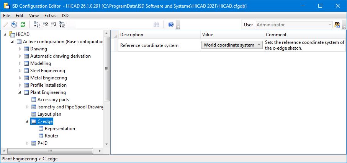Expand Isometry and Pipe Spool Drawing node
The image size is (347, 163).
(28, 107)
